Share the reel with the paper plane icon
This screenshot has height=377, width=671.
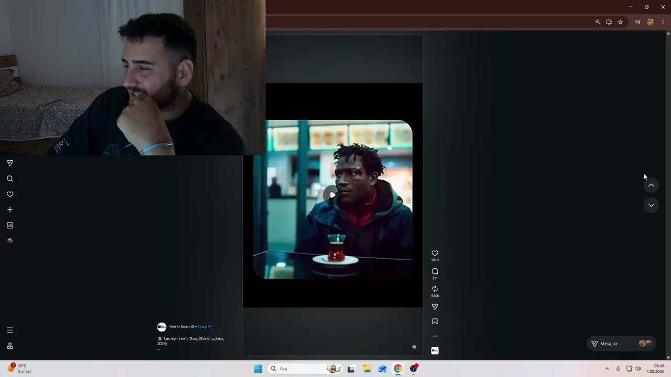(435, 307)
